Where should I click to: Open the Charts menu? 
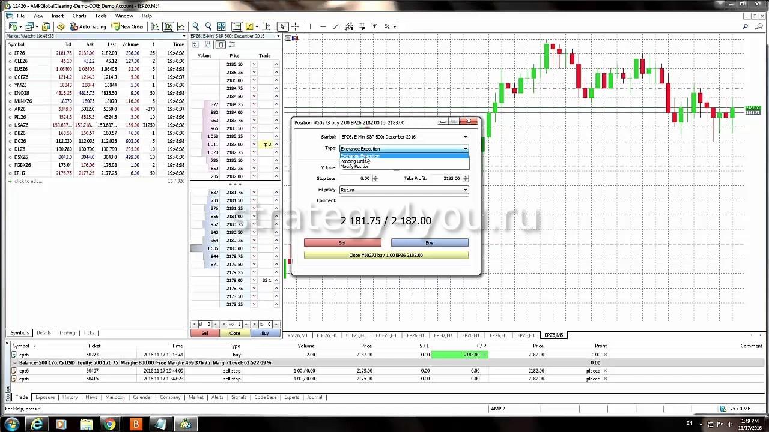[79, 16]
